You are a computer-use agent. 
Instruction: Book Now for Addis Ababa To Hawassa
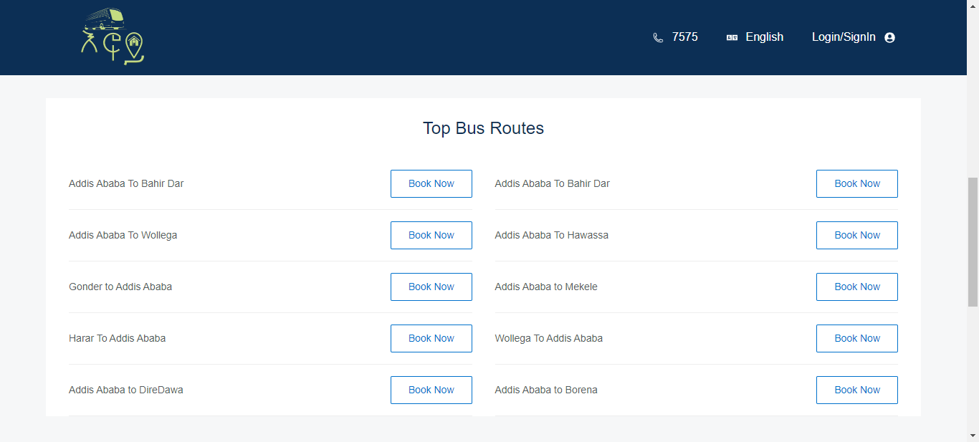pyautogui.click(x=856, y=235)
